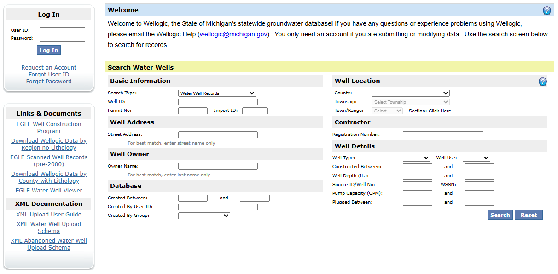Screen dimensions: 558x274
Task: Open EGLE Well Construction Program link
Action: 49,128
